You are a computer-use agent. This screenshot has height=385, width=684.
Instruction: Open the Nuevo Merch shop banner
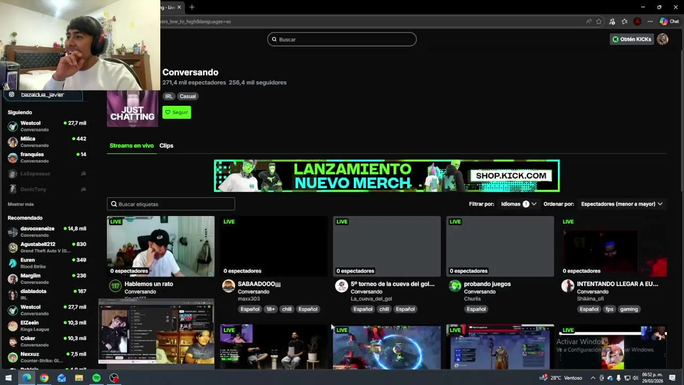coord(387,176)
